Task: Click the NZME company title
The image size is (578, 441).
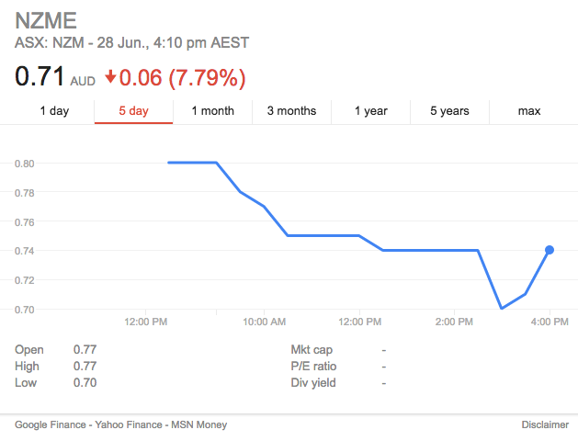Action: 46,20
